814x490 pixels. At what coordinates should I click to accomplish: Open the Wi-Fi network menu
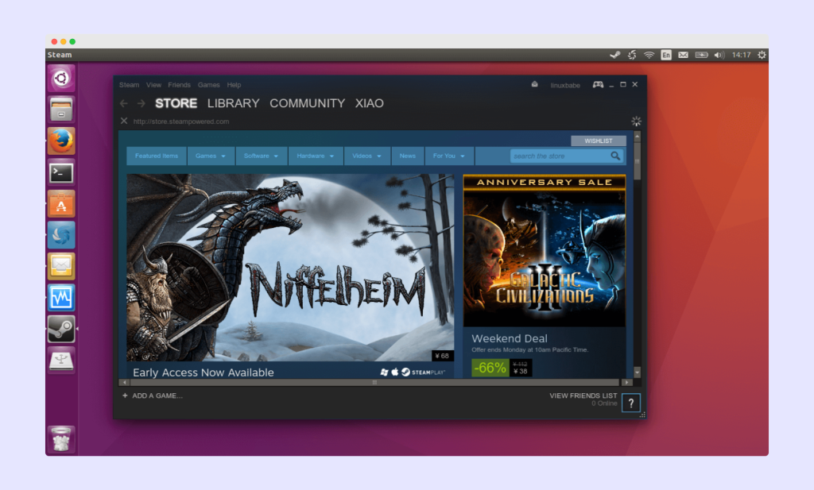click(x=649, y=55)
